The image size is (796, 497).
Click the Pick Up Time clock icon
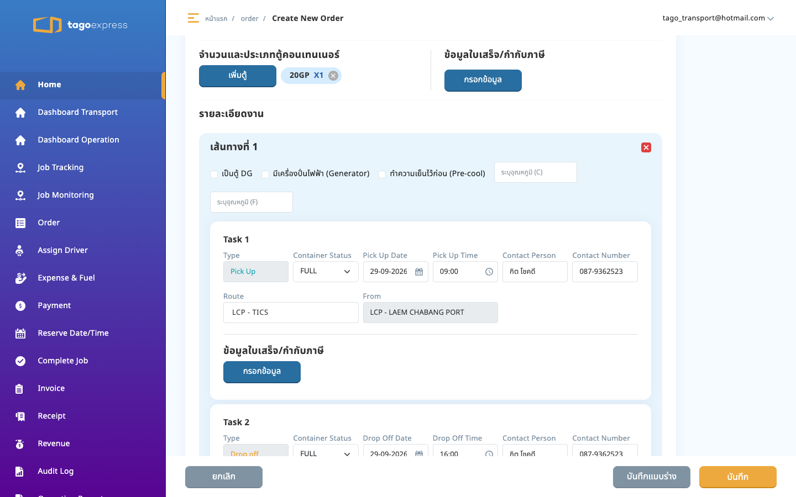489,272
